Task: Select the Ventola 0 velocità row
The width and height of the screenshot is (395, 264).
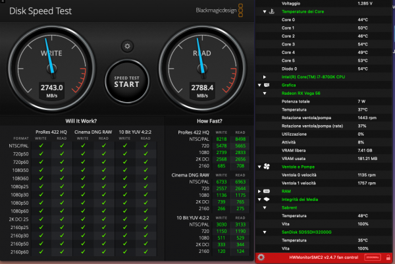Action: (324, 175)
